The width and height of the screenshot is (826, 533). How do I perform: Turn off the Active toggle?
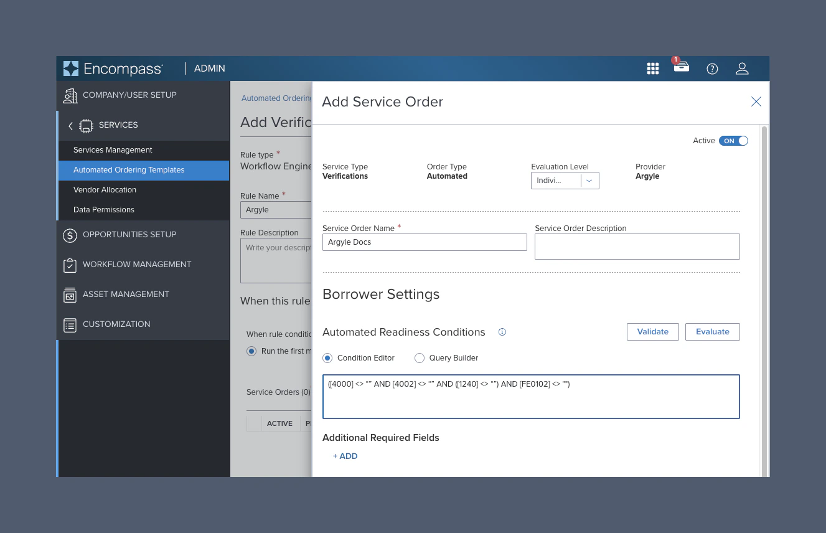733,141
